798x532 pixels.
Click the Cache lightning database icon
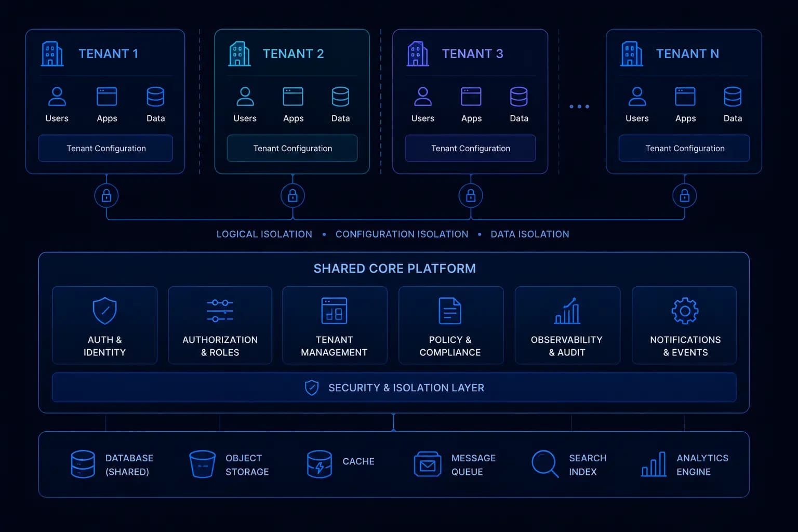pos(320,464)
